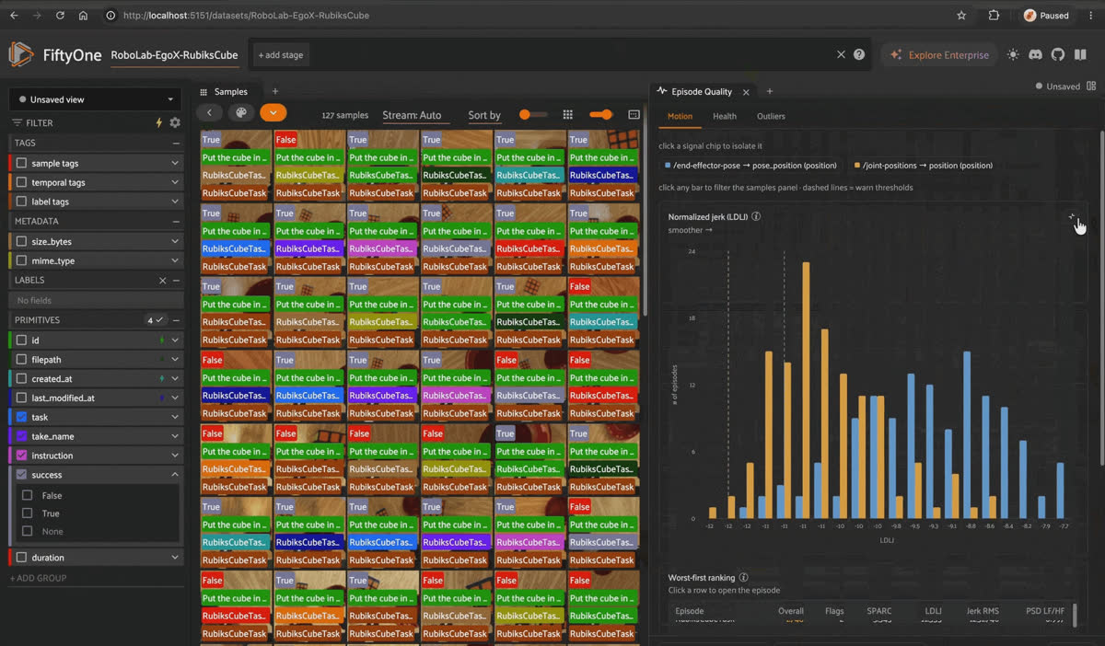Open the color scheme palette icon
This screenshot has height=646, width=1105.
[x=241, y=113]
